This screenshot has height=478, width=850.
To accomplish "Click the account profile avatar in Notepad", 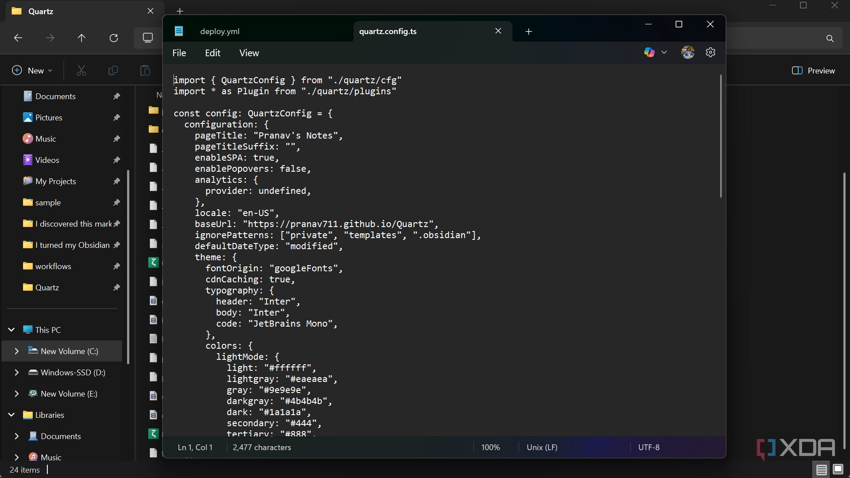I will tap(687, 52).
